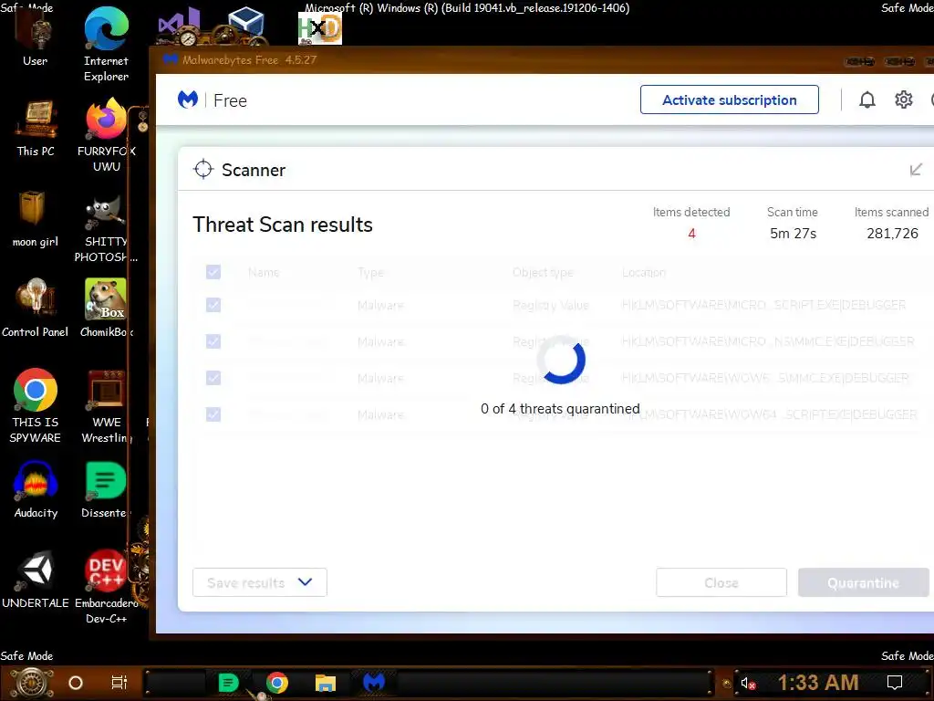934x701 pixels.
Task: Open the User desktop icon
Action: click(x=36, y=37)
